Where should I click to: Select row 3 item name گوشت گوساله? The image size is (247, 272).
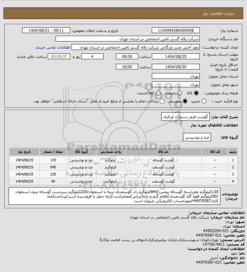tap(163, 174)
